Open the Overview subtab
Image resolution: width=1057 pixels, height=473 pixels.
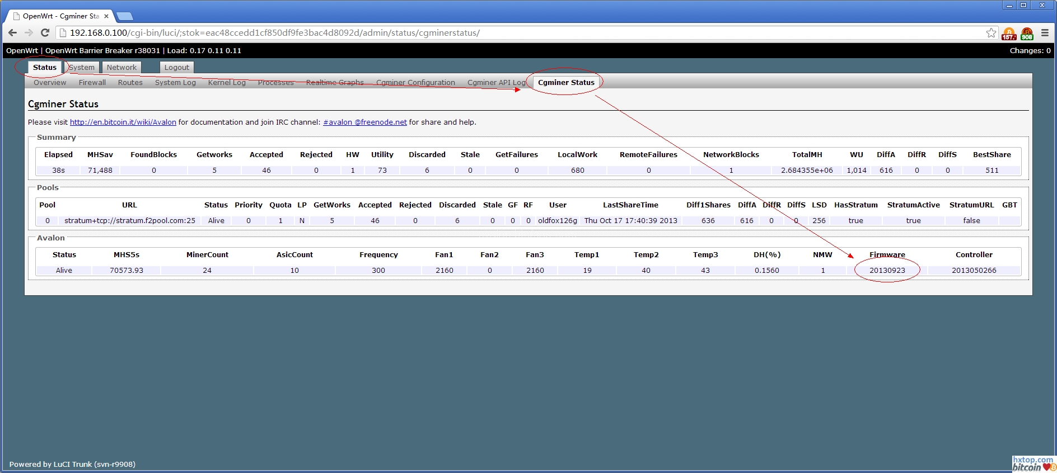coord(50,83)
